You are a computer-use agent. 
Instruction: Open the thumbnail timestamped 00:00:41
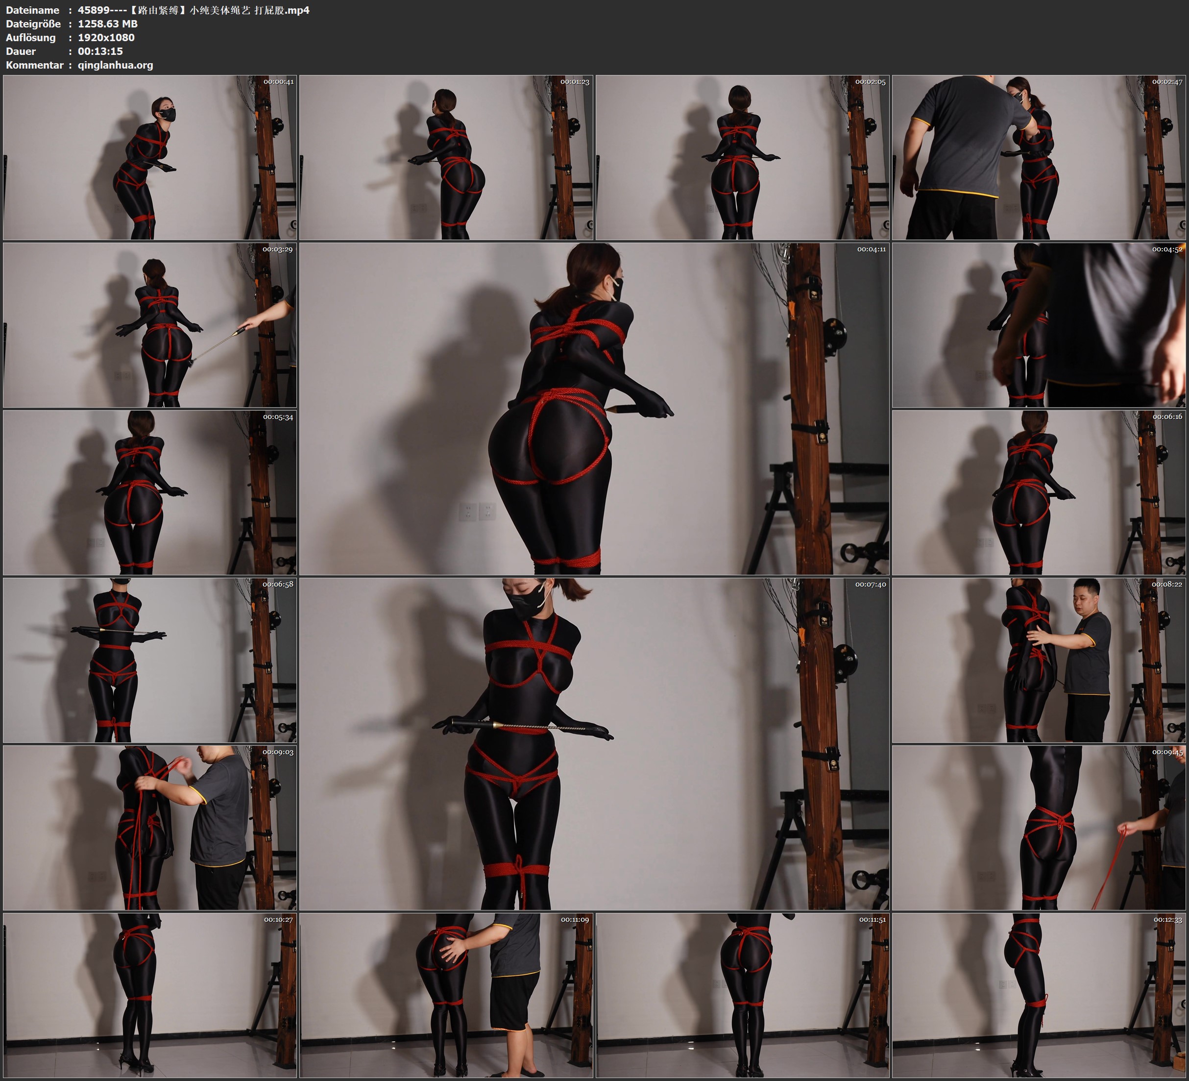(150, 158)
